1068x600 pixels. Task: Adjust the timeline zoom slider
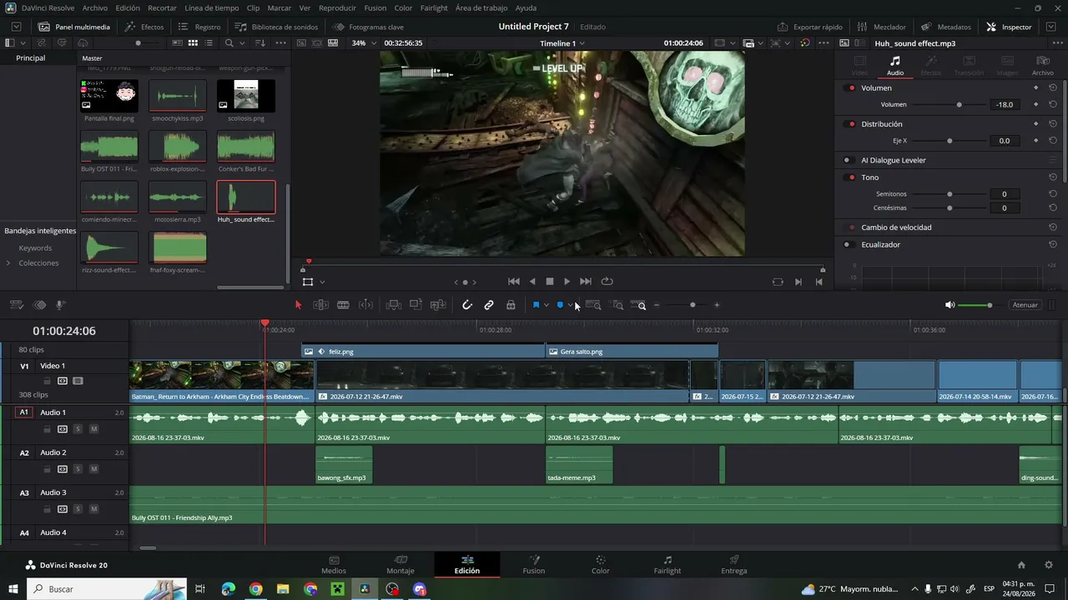click(x=693, y=305)
